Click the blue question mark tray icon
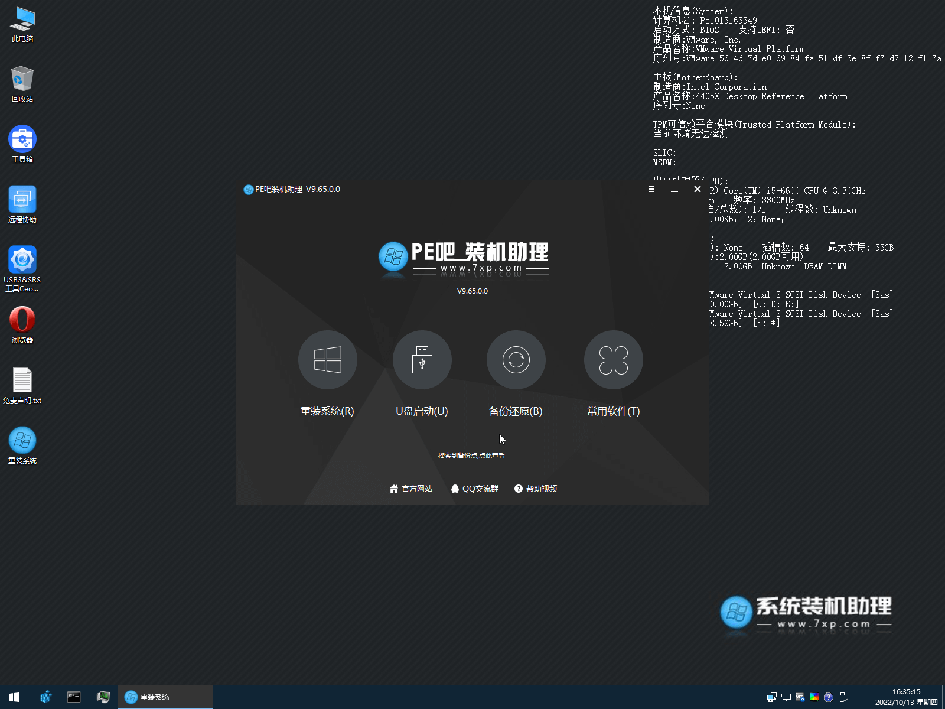The width and height of the screenshot is (945, 709). (828, 697)
